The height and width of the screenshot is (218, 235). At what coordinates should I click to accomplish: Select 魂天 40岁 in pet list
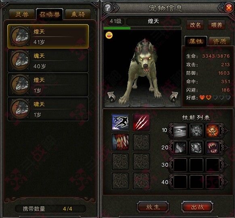tap(48, 61)
